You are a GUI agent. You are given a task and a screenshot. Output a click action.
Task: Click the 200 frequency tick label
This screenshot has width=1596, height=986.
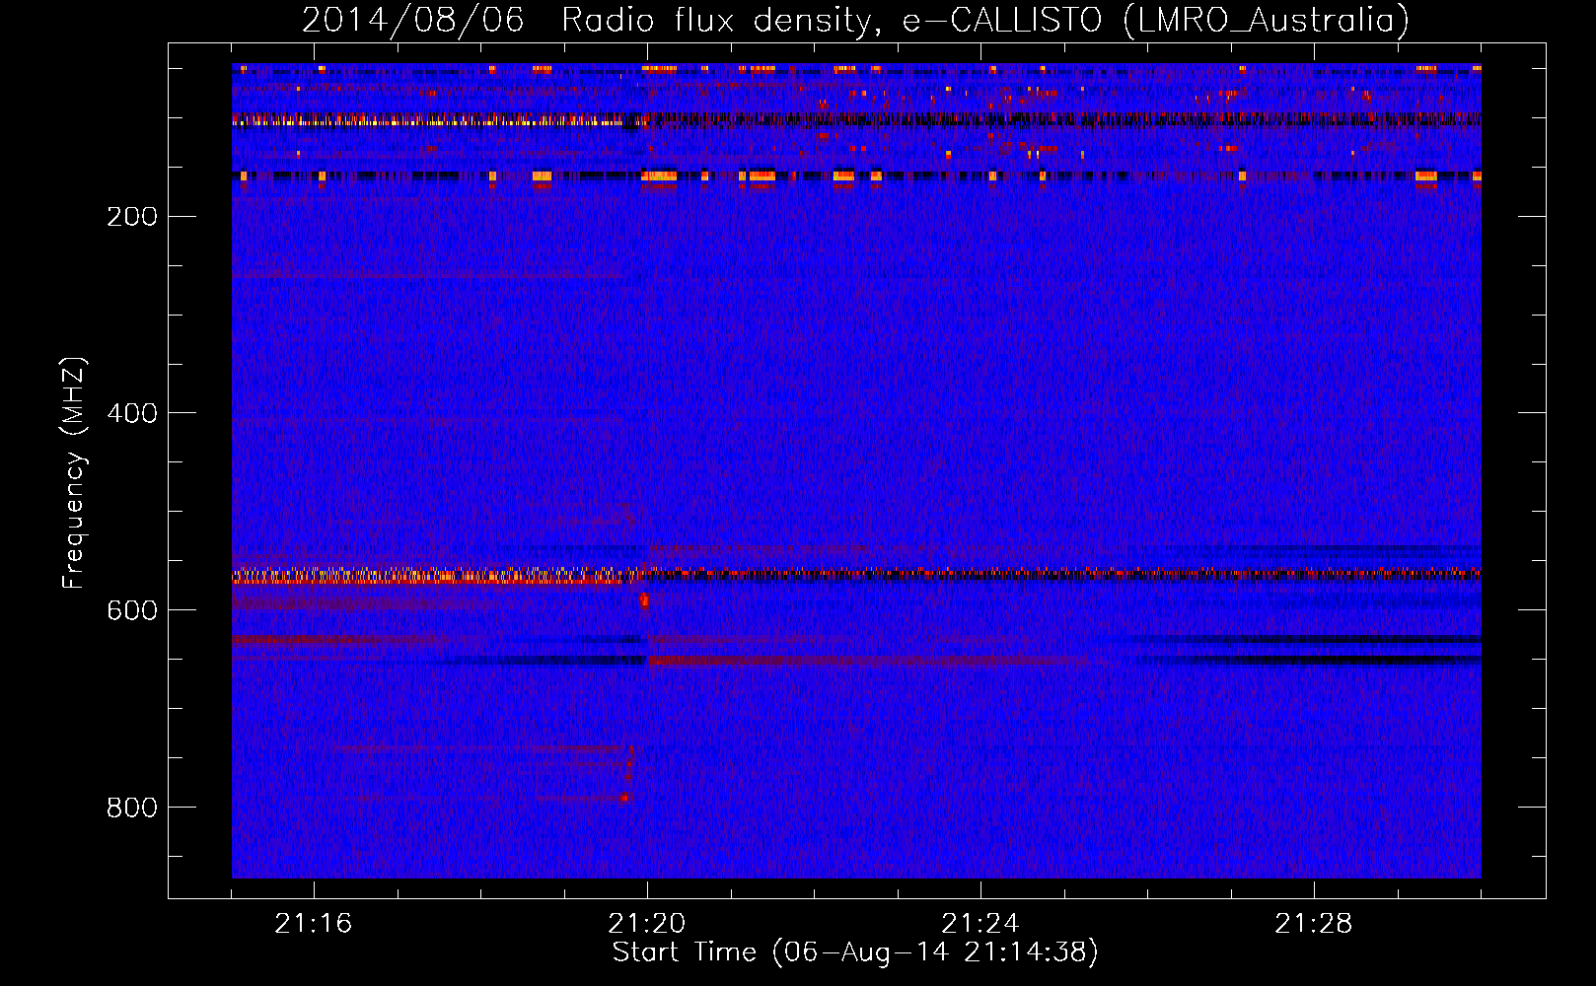click(x=132, y=217)
